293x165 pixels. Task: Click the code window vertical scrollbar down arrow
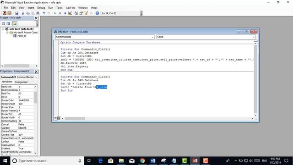(x=255, y=115)
